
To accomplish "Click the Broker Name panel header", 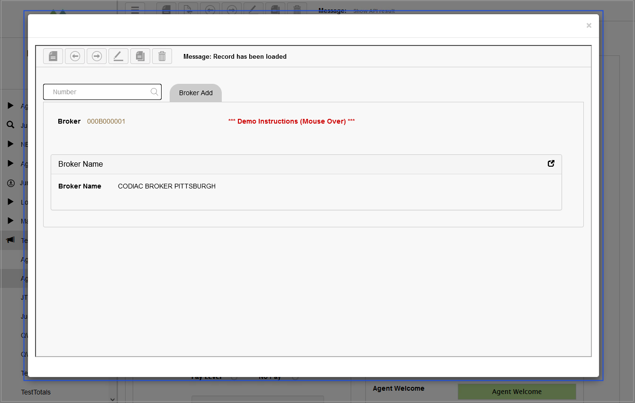I will [306, 164].
